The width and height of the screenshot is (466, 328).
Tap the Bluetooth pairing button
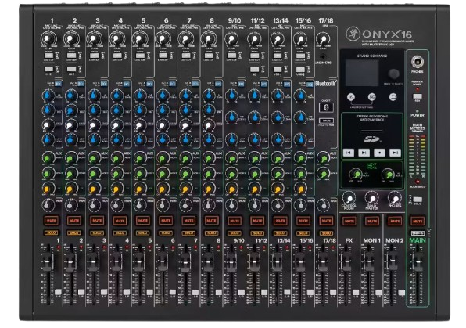point(326,107)
